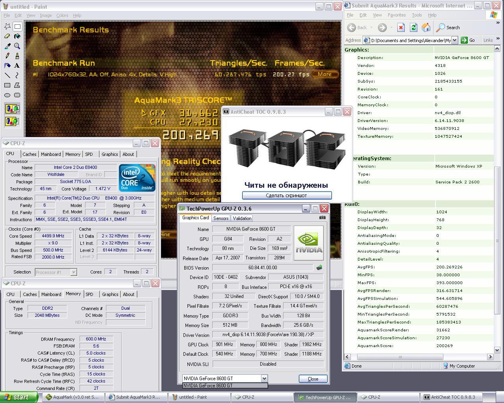Choose NVIDIA GeForce 8600 GT from dropdown list
504x403 pixels.
tap(225, 386)
